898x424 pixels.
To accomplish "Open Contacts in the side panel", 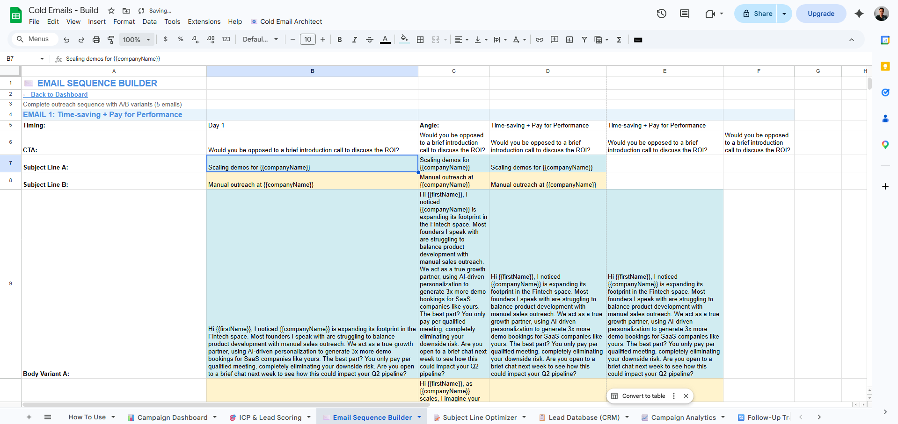I will tap(885, 119).
